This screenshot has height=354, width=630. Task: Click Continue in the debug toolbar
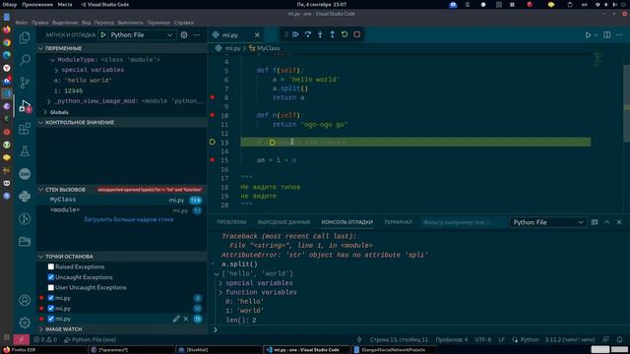[x=295, y=34]
